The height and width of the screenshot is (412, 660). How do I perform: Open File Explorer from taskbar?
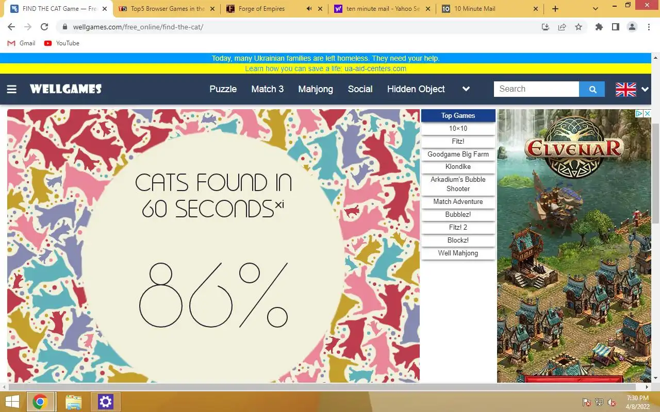pyautogui.click(x=74, y=402)
